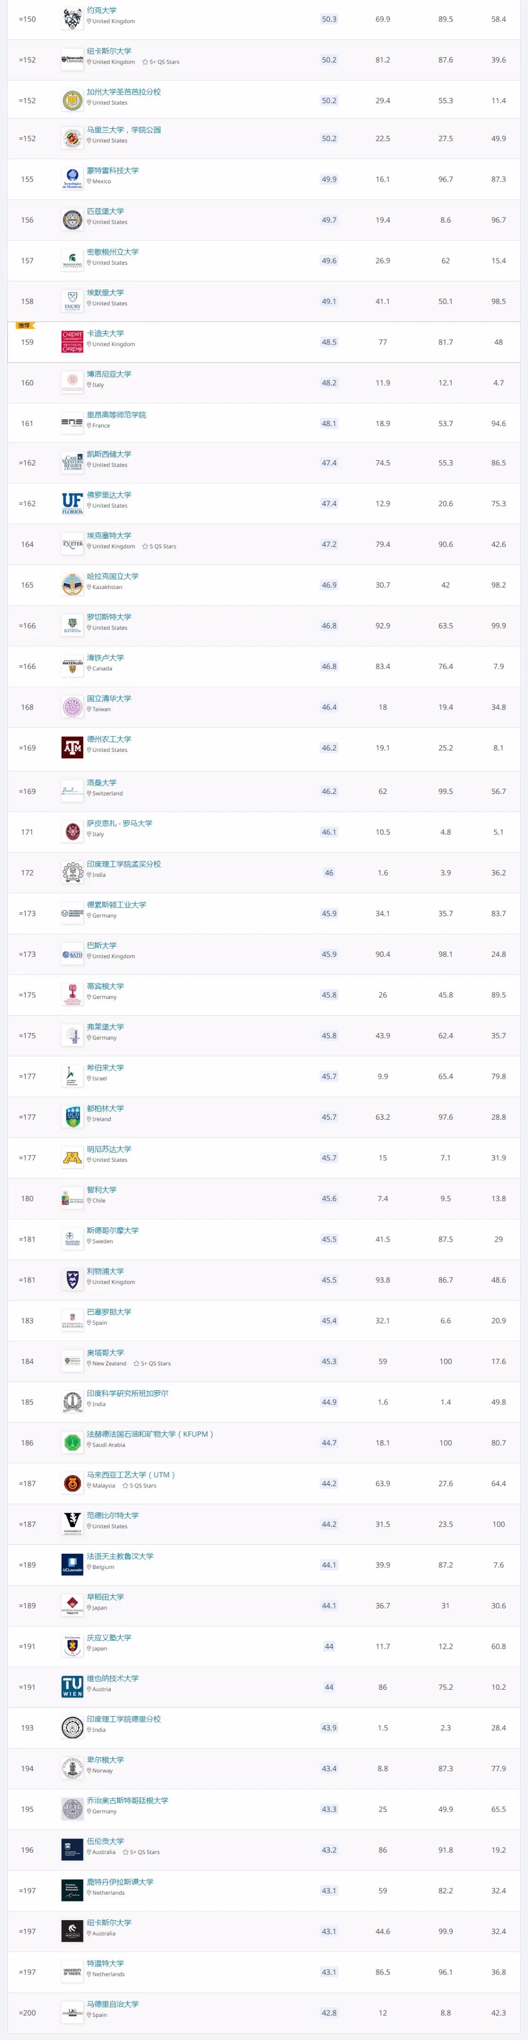Open the 马德里自治大学 link
528x2040 pixels.
(112, 2004)
